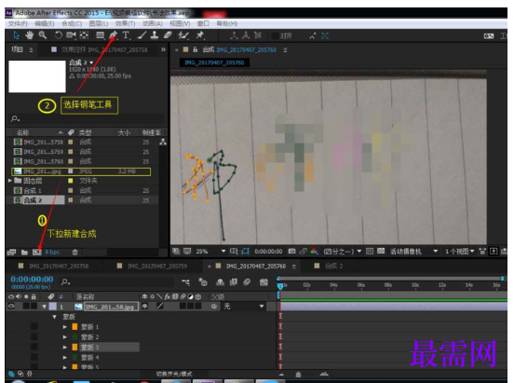
Task: Open the Composition menu
Action: [72, 23]
